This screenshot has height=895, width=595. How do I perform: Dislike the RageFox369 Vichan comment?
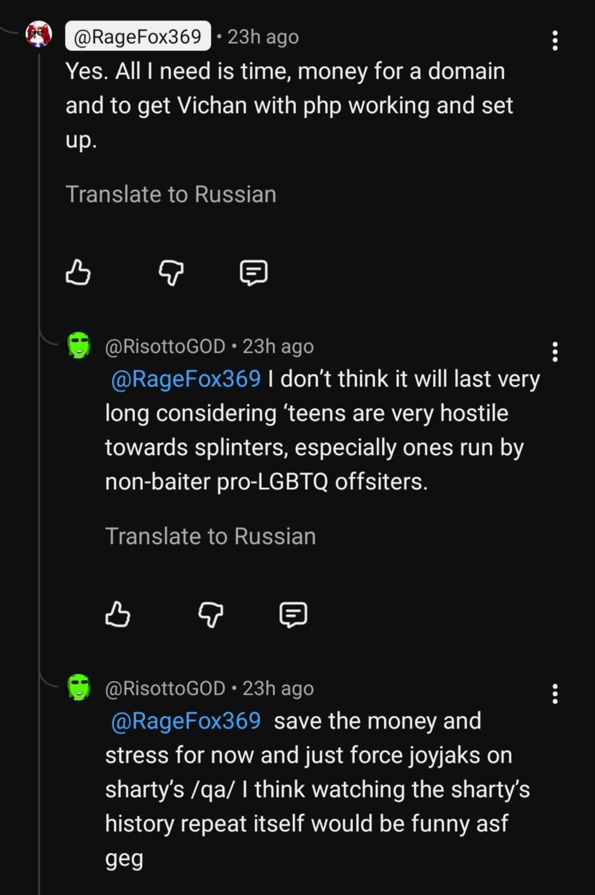pyautogui.click(x=171, y=272)
